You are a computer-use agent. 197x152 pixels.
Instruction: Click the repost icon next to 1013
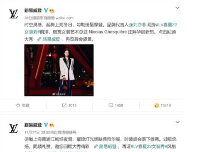point(64,105)
